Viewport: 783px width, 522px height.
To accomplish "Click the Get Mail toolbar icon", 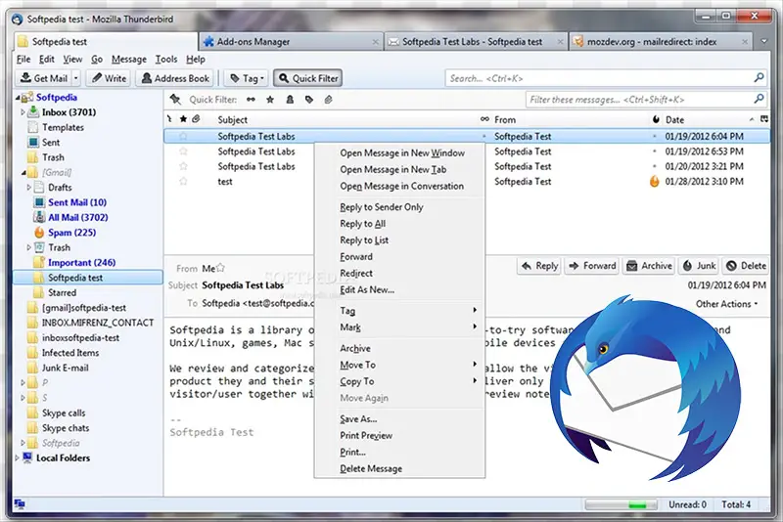I will coord(24,78).
